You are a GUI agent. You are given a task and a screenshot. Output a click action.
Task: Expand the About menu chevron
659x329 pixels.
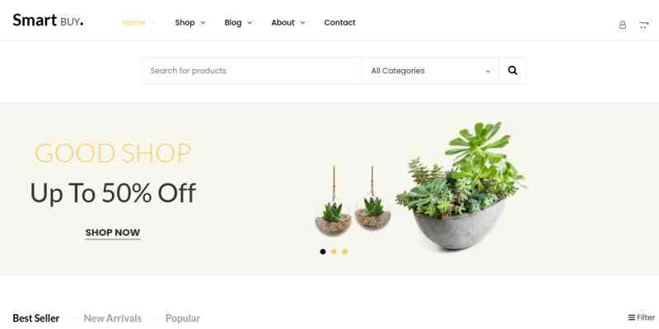[302, 23]
